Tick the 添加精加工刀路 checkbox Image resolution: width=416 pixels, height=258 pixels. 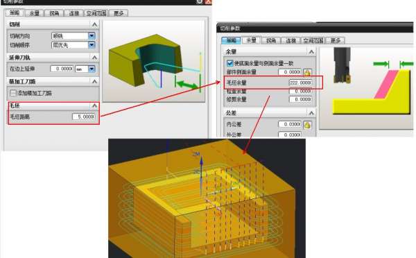(12, 93)
